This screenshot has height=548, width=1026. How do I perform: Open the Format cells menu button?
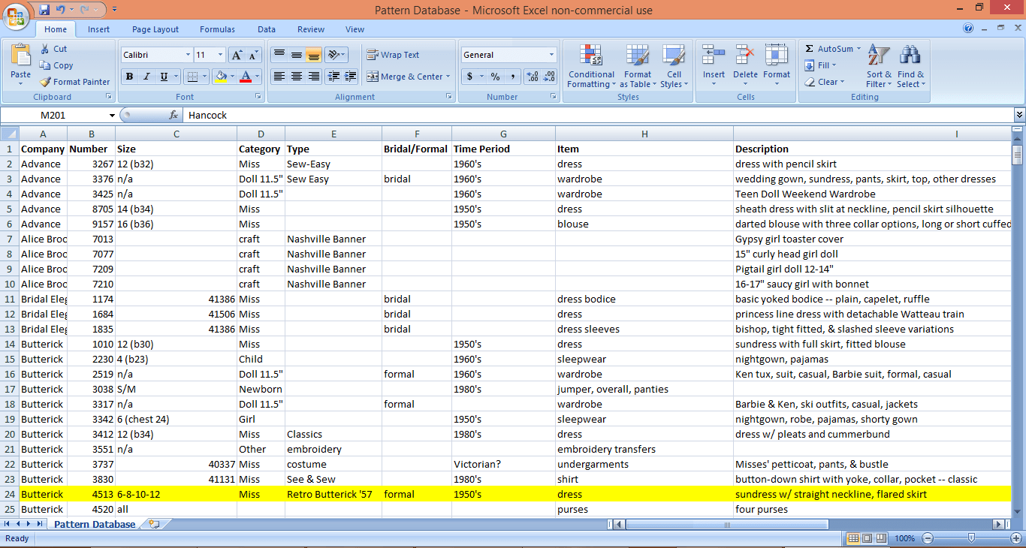pyautogui.click(x=777, y=66)
